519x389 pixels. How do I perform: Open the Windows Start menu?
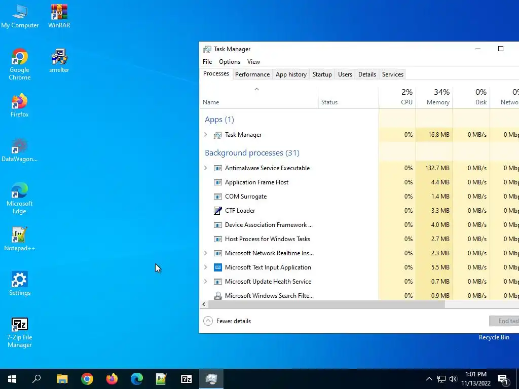pyautogui.click(x=12, y=379)
